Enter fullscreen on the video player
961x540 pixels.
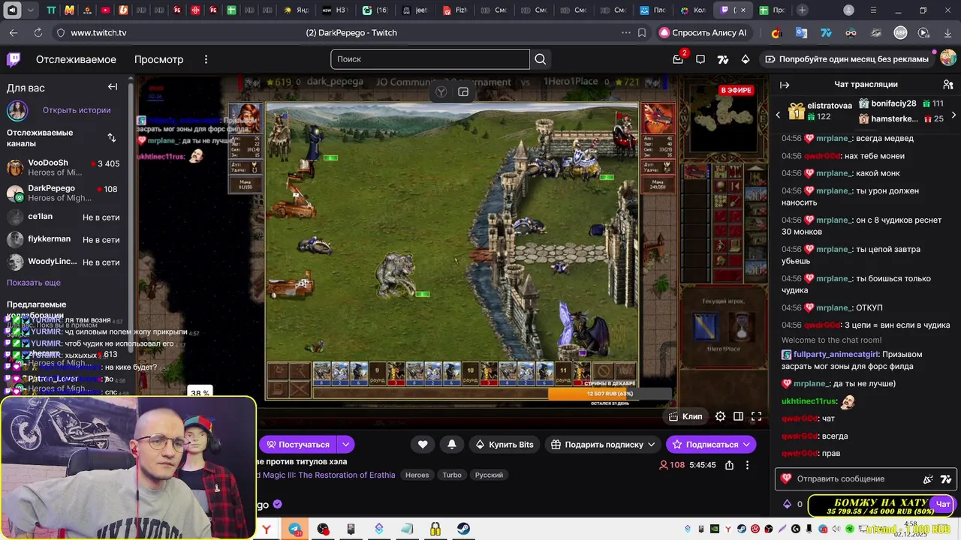click(x=756, y=416)
